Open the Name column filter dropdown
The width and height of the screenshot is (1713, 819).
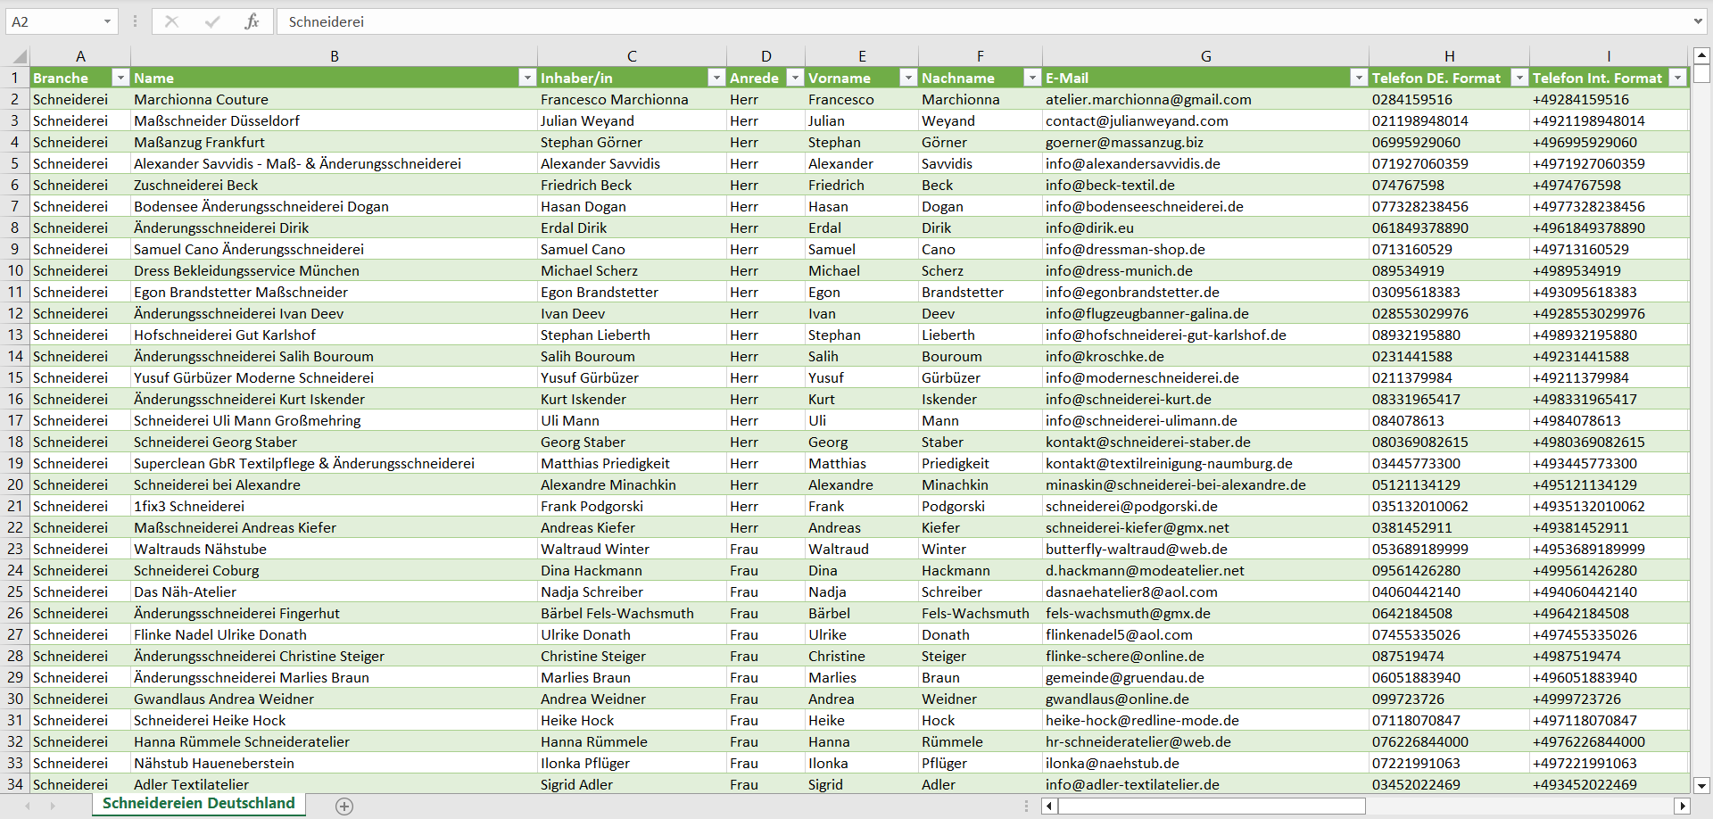pyautogui.click(x=526, y=78)
